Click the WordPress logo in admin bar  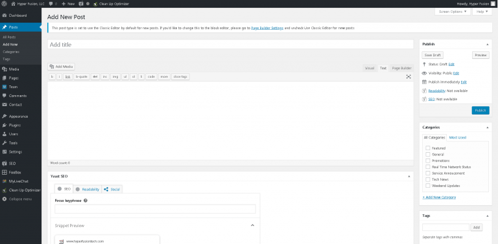tap(4, 4)
